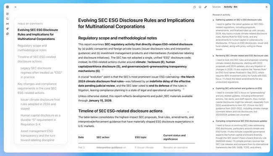
Task: Jump to 'Key changes and compliance requirements' section
Action: [37, 88]
